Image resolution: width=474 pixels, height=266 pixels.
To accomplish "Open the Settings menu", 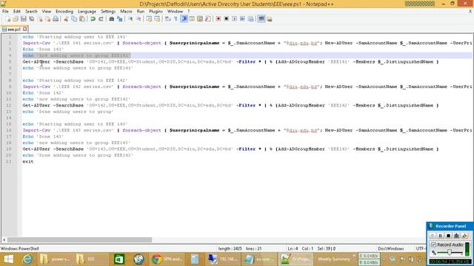I will click(x=108, y=12).
